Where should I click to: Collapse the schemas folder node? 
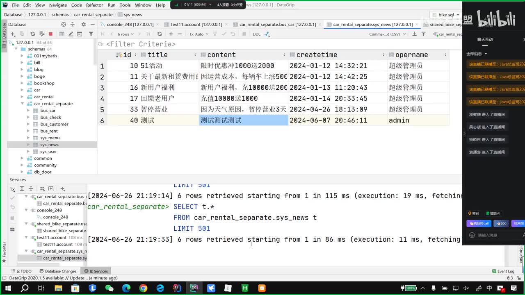16,49
